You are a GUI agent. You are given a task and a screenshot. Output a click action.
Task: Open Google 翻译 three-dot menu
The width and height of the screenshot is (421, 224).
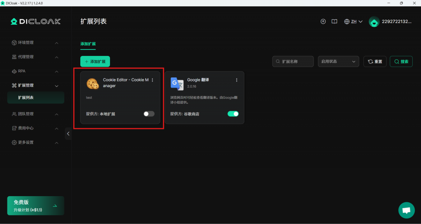point(236,80)
